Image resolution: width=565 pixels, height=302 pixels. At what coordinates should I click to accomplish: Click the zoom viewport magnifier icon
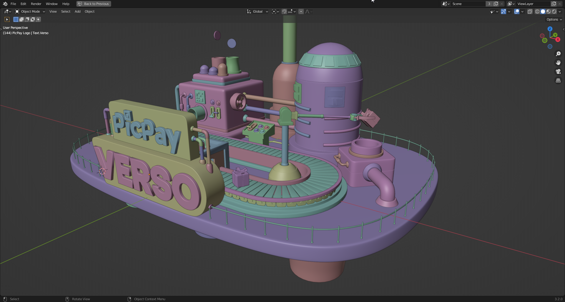(558, 54)
